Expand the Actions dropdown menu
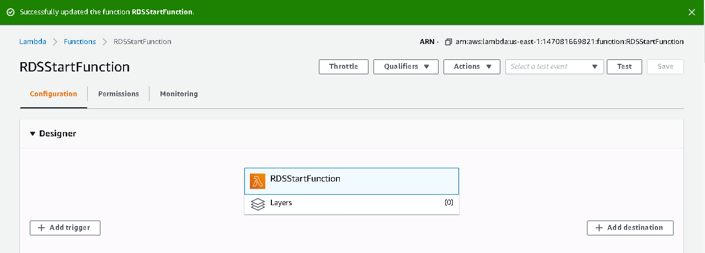 [x=472, y=67]
